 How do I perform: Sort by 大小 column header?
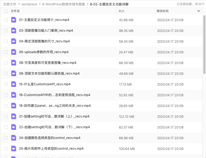(121, 11)
